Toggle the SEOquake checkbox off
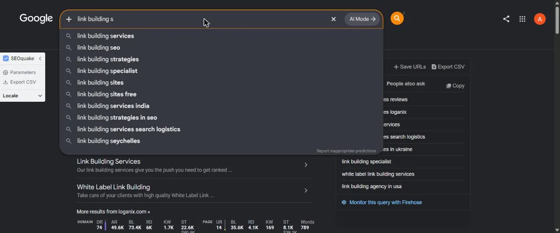This screenshot has width=560, height=233. (x=6, y=58)
